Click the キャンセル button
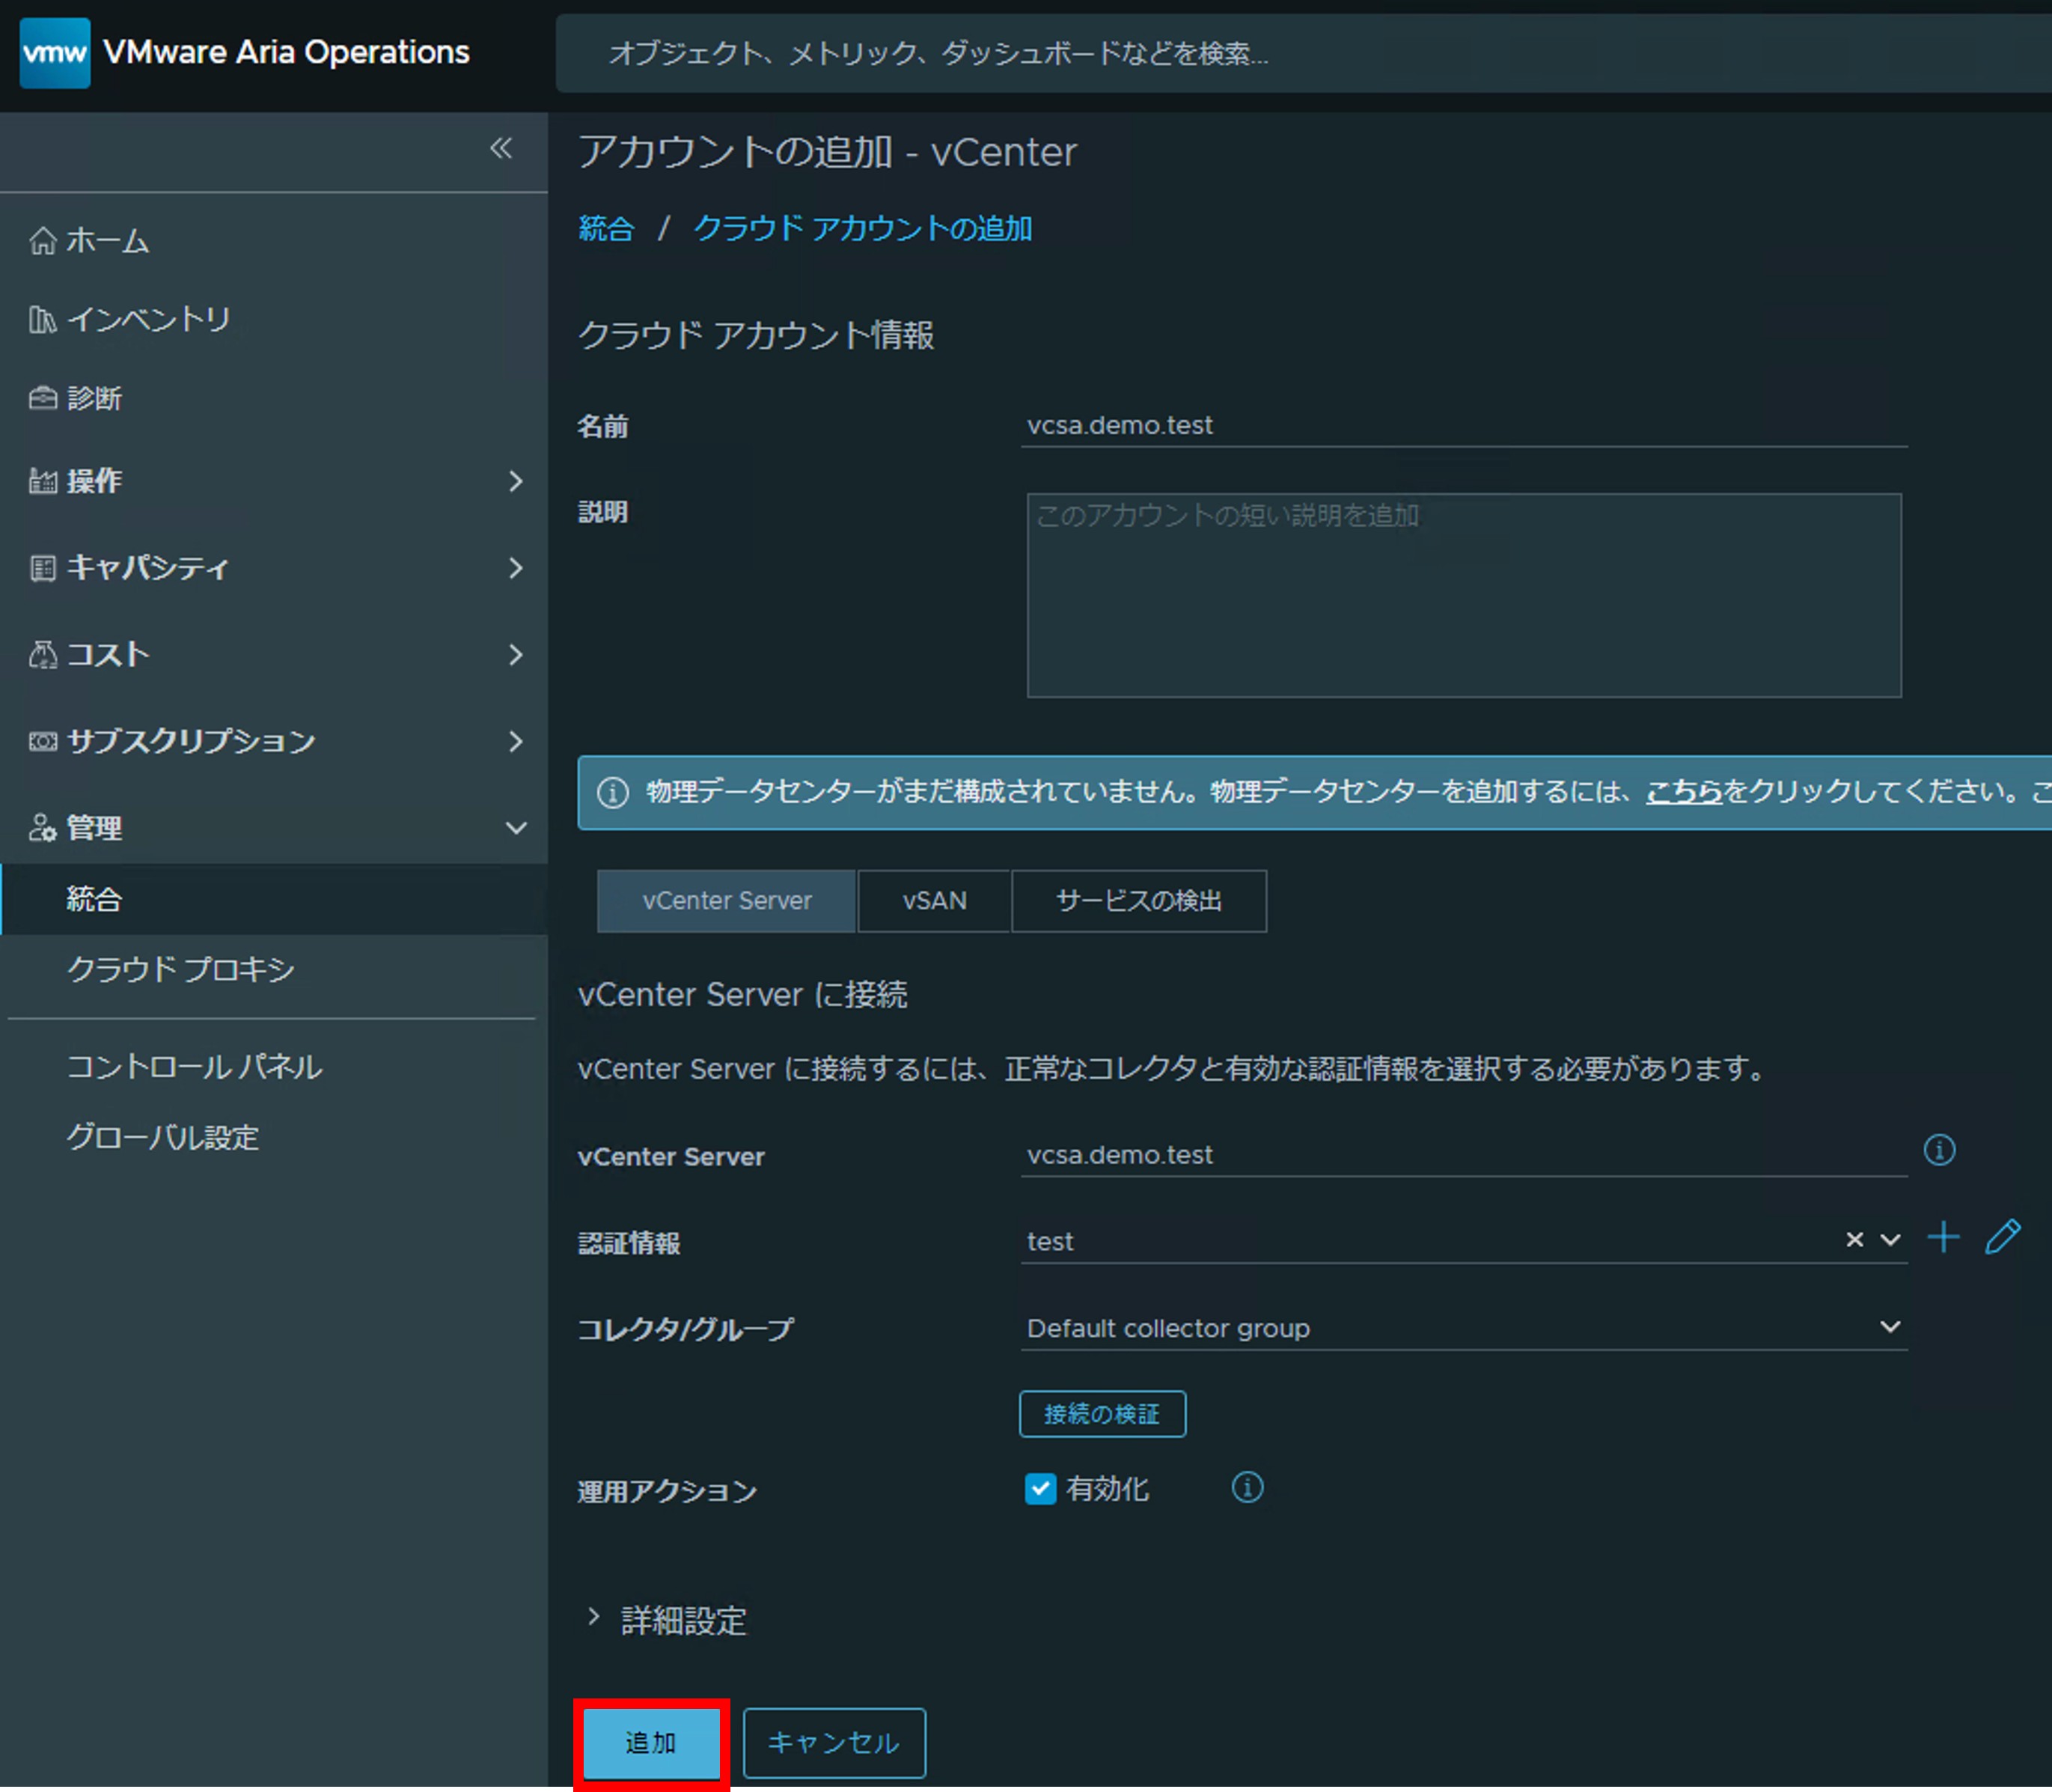Image resolution: width=2052 pixels, height=1792 pixels. (x=834, y=1743)
